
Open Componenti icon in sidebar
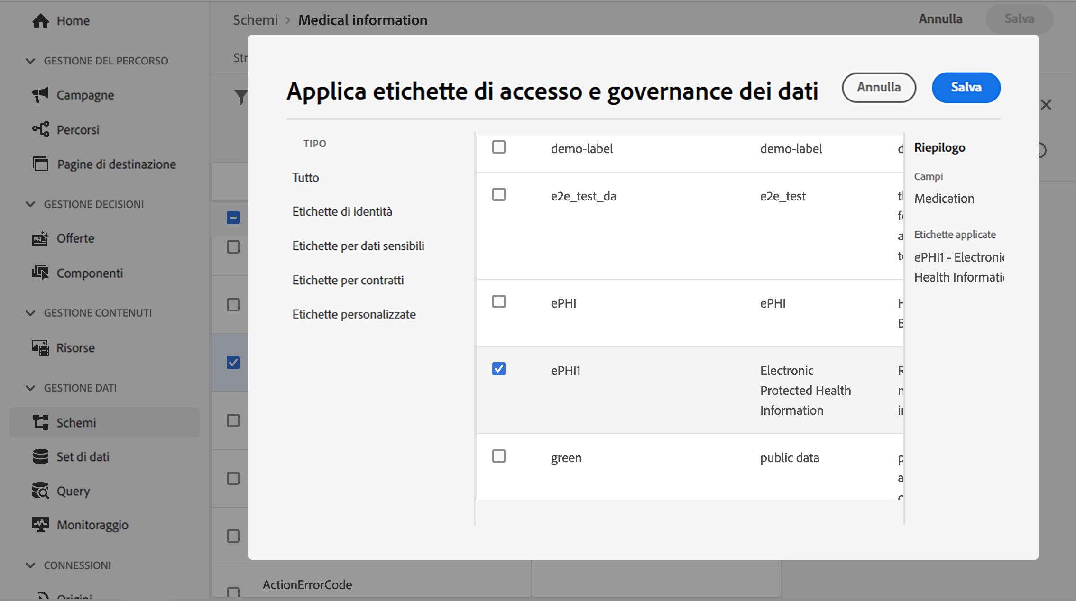tap(41, 273)
